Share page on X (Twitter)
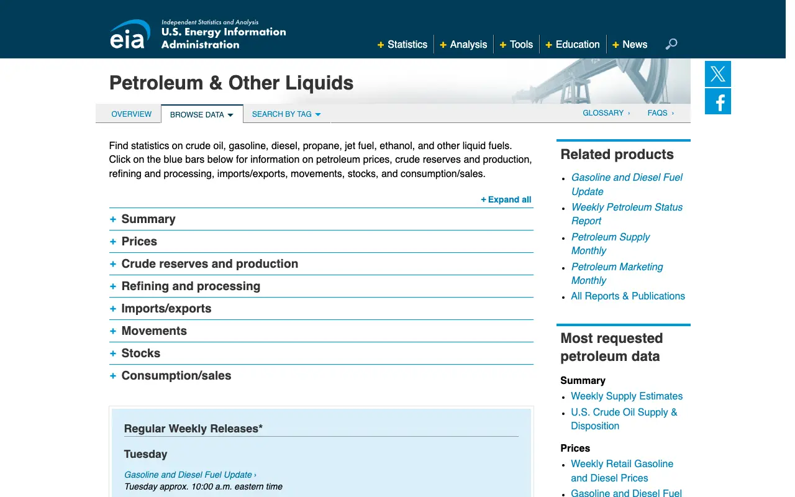The height and width of the screenshot is (497, 795). click(718, 74)
